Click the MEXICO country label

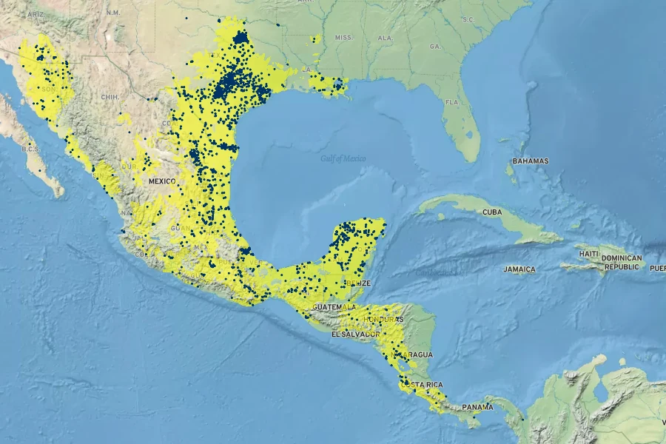pyautogui.click(x=161, y=181)
